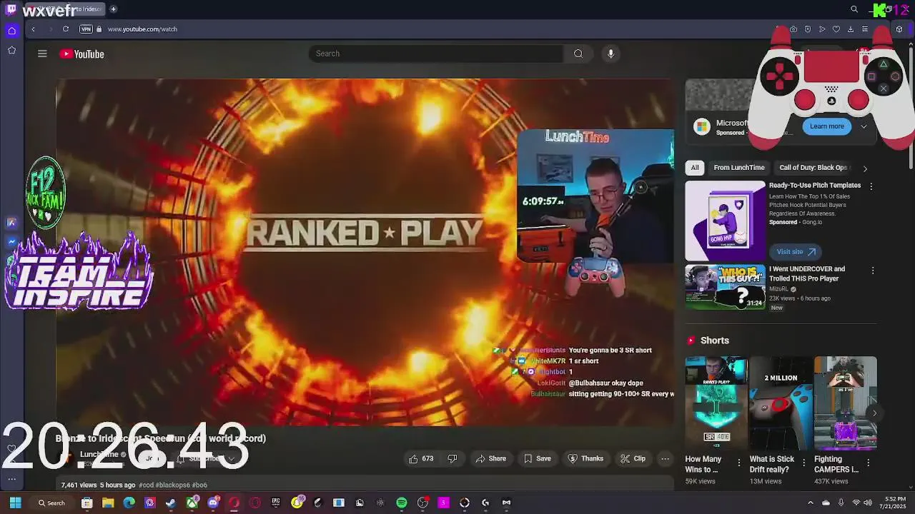Open the 'Fighting CAMPERS' short thumbnail

point(845,403)
